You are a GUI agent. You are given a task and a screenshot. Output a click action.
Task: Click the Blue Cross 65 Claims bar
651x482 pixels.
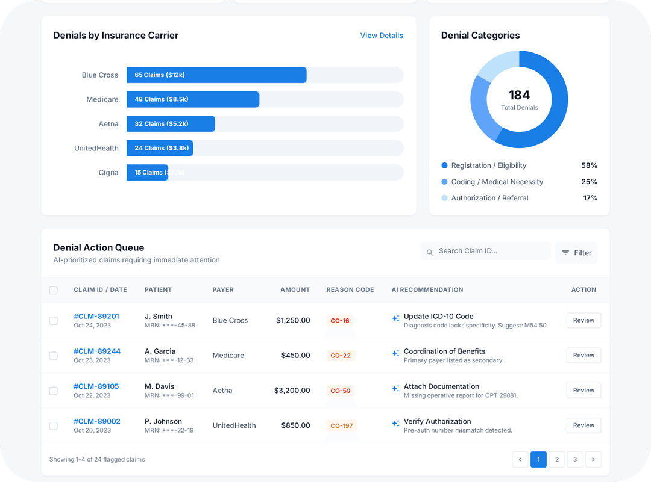pyautogui.click(x=216, y=75)
